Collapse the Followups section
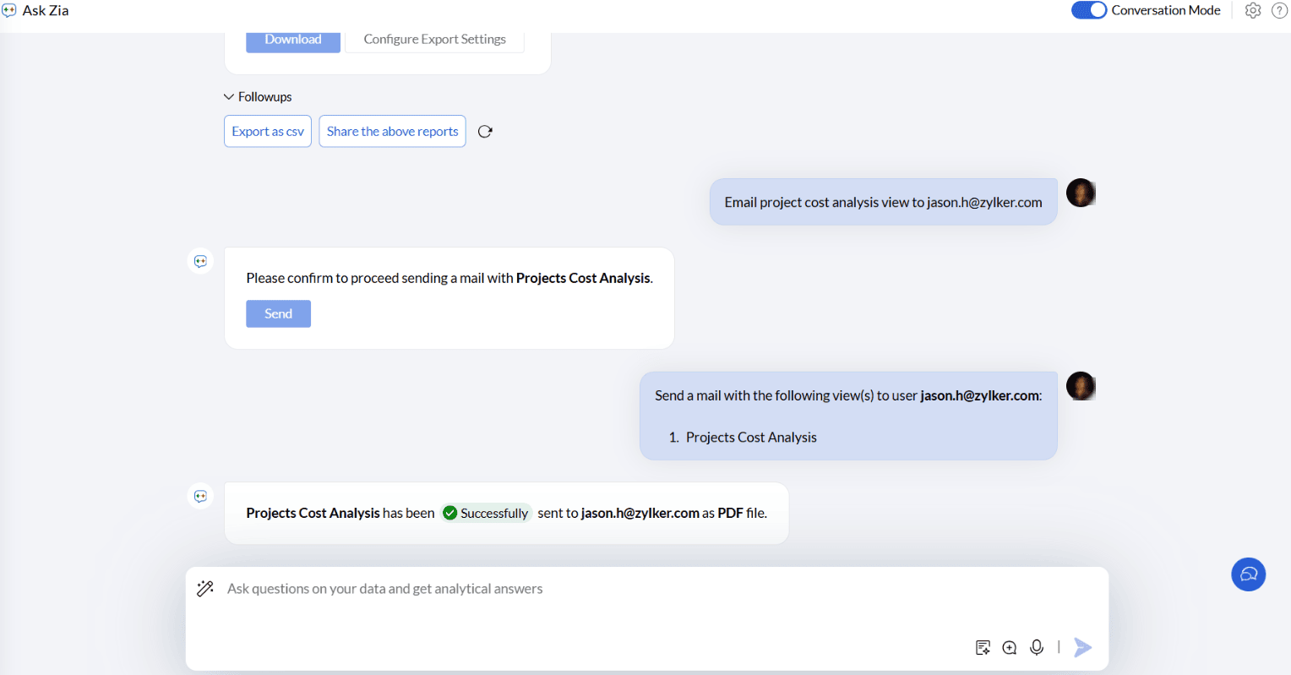The height and width of the screenshot is (675, 1291). coord(229,97)
